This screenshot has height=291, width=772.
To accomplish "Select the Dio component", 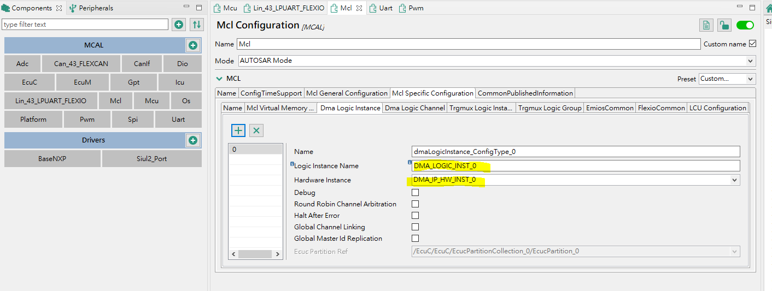I will 182,64.
